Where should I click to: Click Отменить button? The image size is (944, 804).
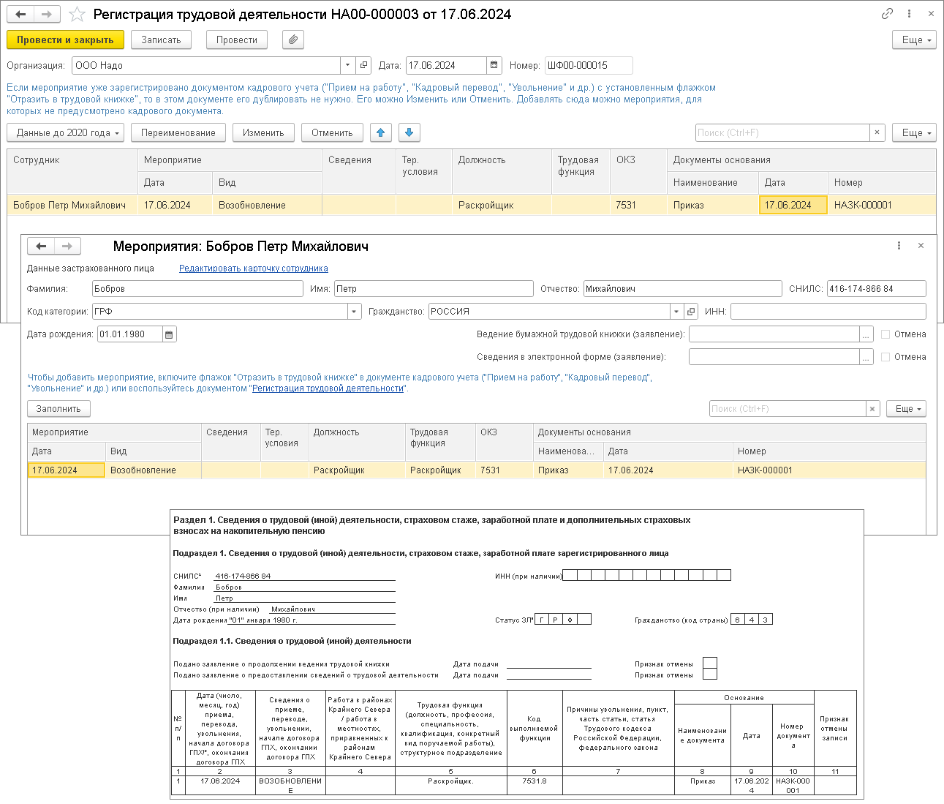332,132
